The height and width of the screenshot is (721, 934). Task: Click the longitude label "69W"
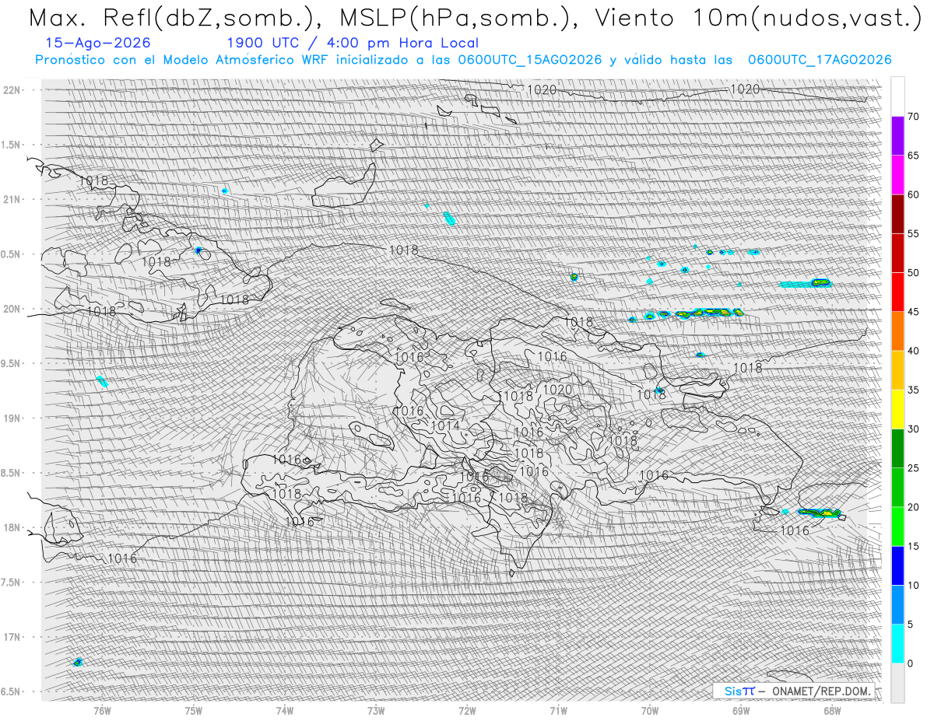click(740, 710)
